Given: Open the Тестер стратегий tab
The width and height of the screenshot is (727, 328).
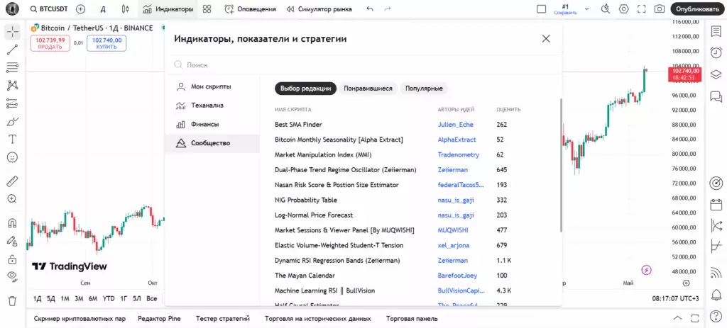Looking at the screenshot, I should click(x=222, y=319).
